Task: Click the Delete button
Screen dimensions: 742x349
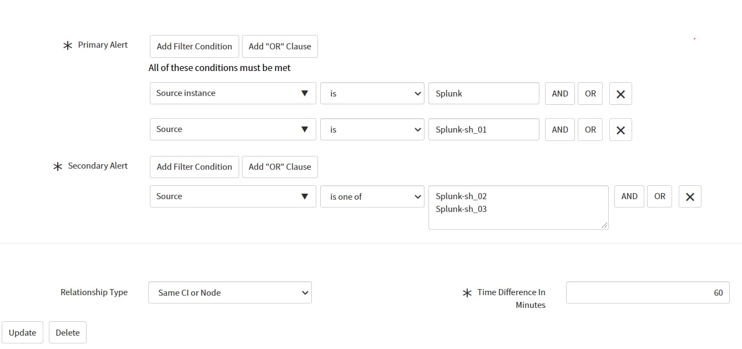Action: 67,332
